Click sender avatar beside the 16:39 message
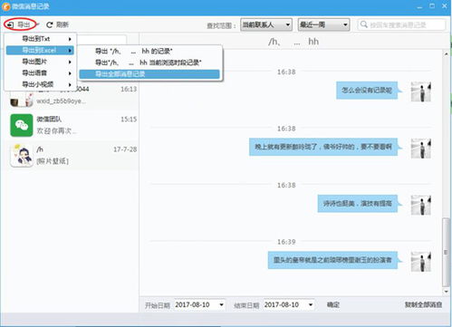The height and width of the screenshot is (327, 452). (x=421, y=262)
